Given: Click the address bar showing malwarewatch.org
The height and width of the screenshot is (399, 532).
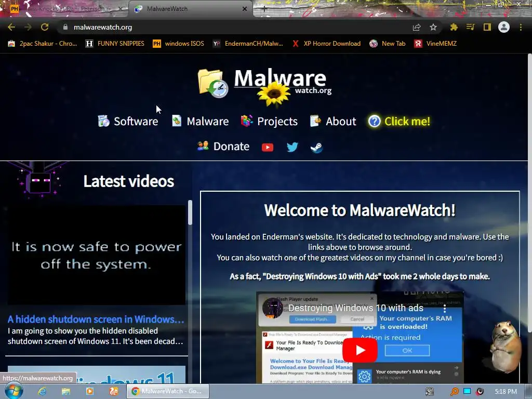Looking at the screenshot, I should [x=234, y=27].
